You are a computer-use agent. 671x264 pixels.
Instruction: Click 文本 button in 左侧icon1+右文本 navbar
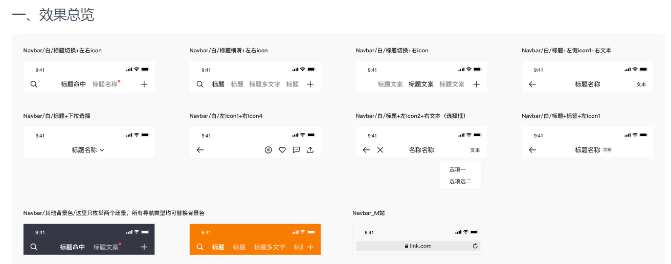tap(641, 84)
